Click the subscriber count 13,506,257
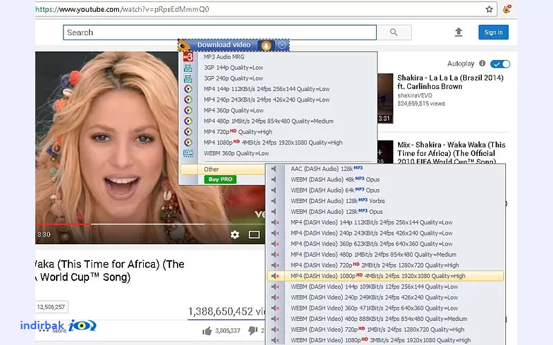553x345 pixels. pos(51,307)
